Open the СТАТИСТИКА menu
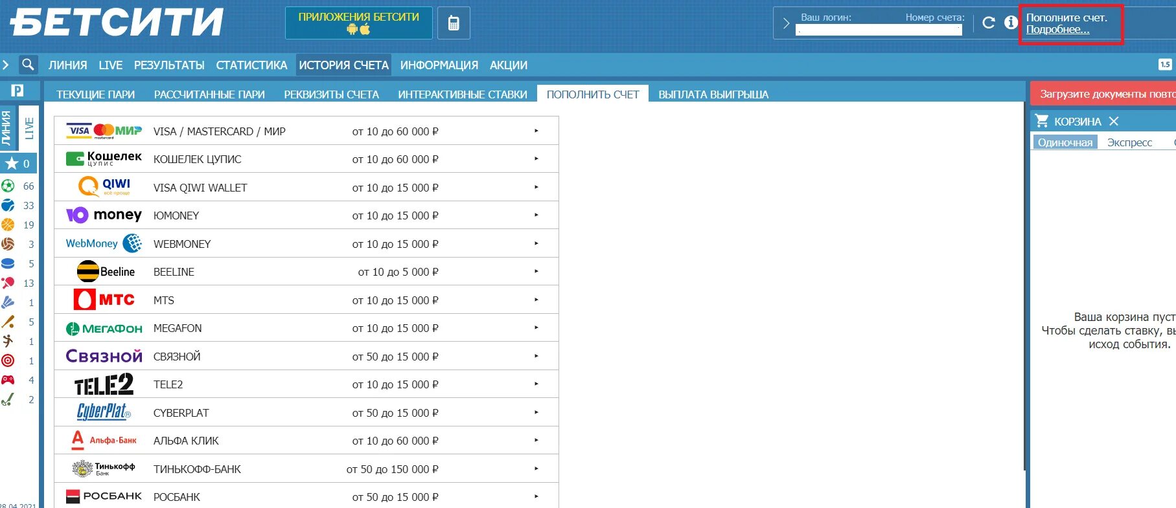The width and height of the screenshot is (1176, 508). [251, 65]
